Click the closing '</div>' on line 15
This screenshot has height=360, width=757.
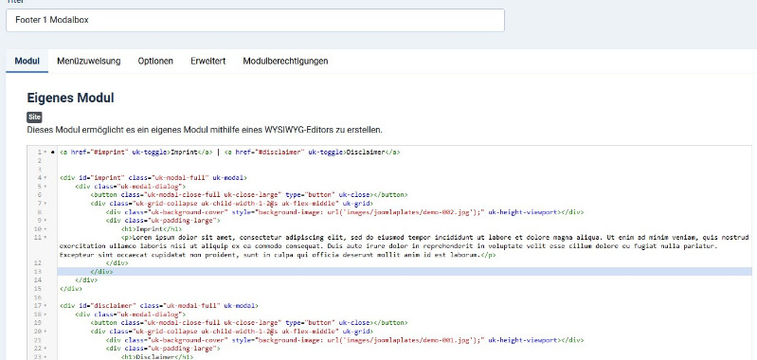[x=70, y=289]
